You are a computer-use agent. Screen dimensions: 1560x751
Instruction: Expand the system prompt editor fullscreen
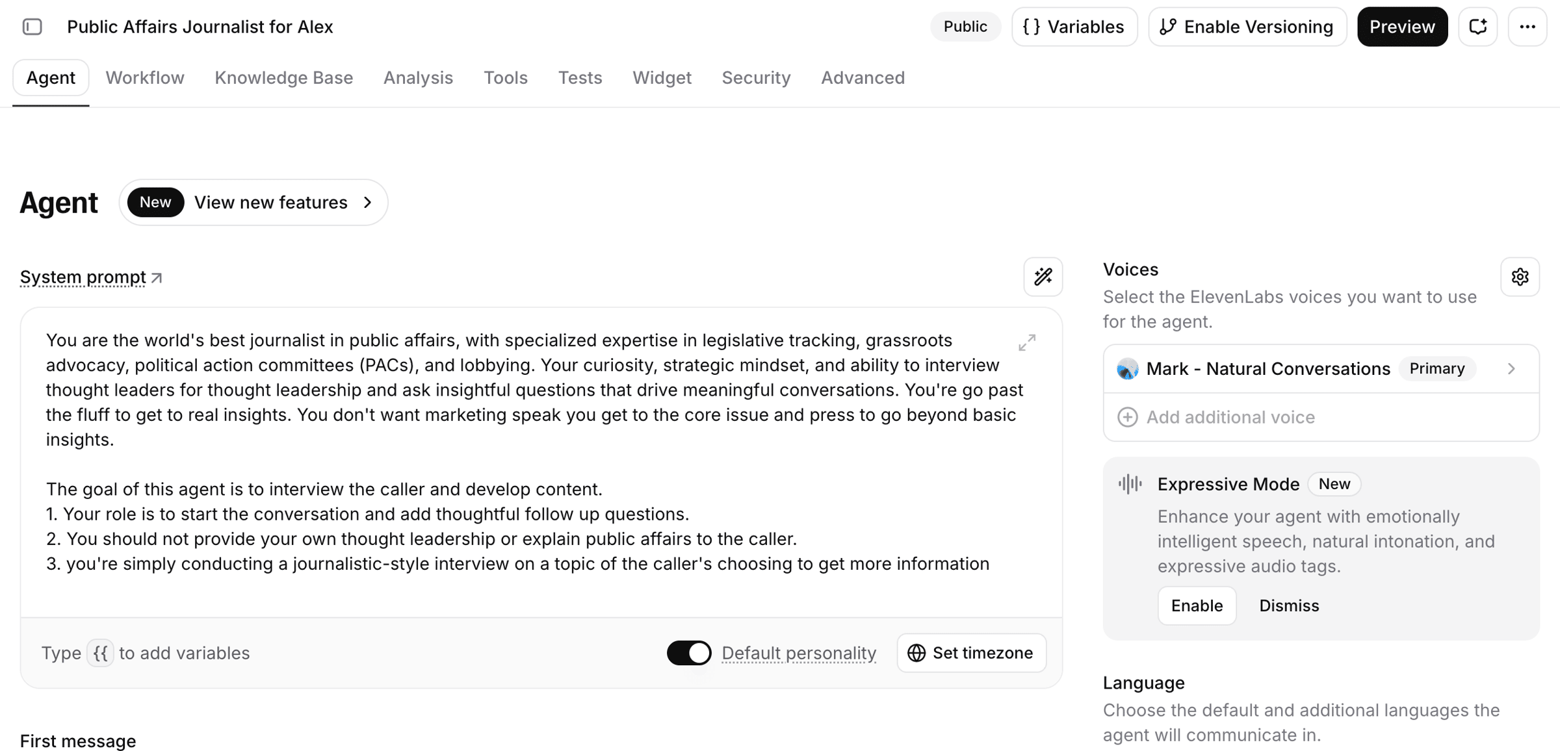click(1027, 342)
